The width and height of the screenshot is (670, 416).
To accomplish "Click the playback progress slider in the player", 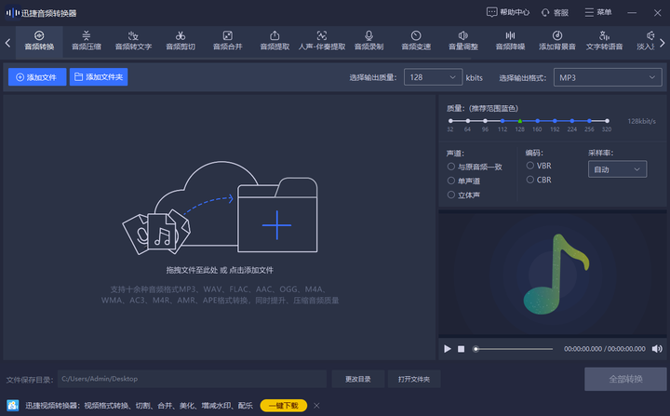I will point(513,349).
